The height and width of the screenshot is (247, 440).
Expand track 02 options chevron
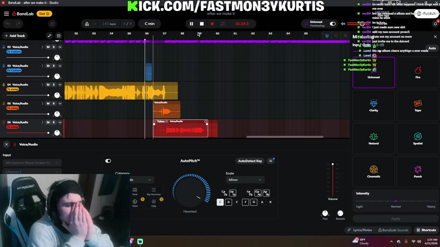pos(60,47)
